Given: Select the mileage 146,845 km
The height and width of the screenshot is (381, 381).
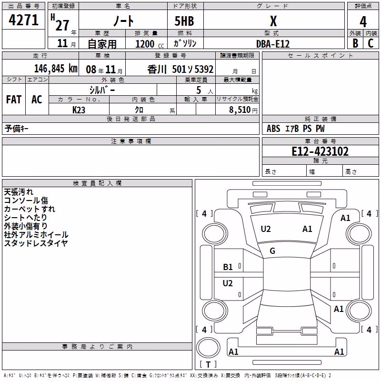Looking at the screenshot, I should click(56, 69).
